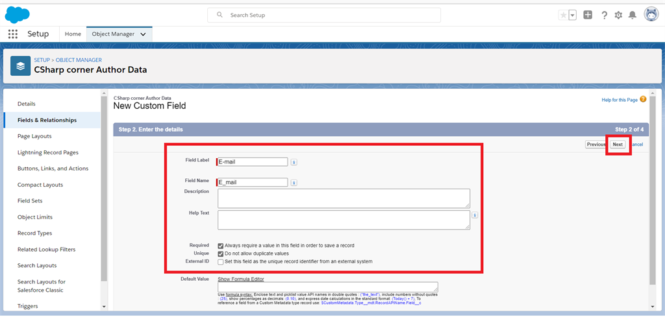Click the formula syntax link

click(x=238, y=294)
